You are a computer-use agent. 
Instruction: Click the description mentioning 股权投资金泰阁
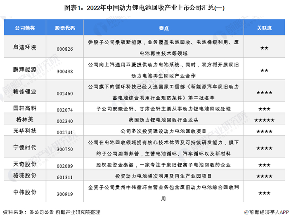point(163,165)
